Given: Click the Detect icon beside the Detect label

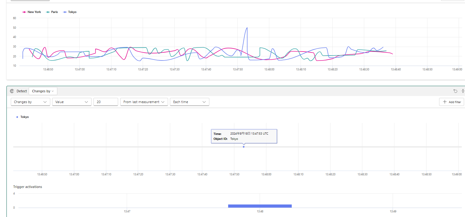Looking at the screenshot, I should (x=12, y=91).
